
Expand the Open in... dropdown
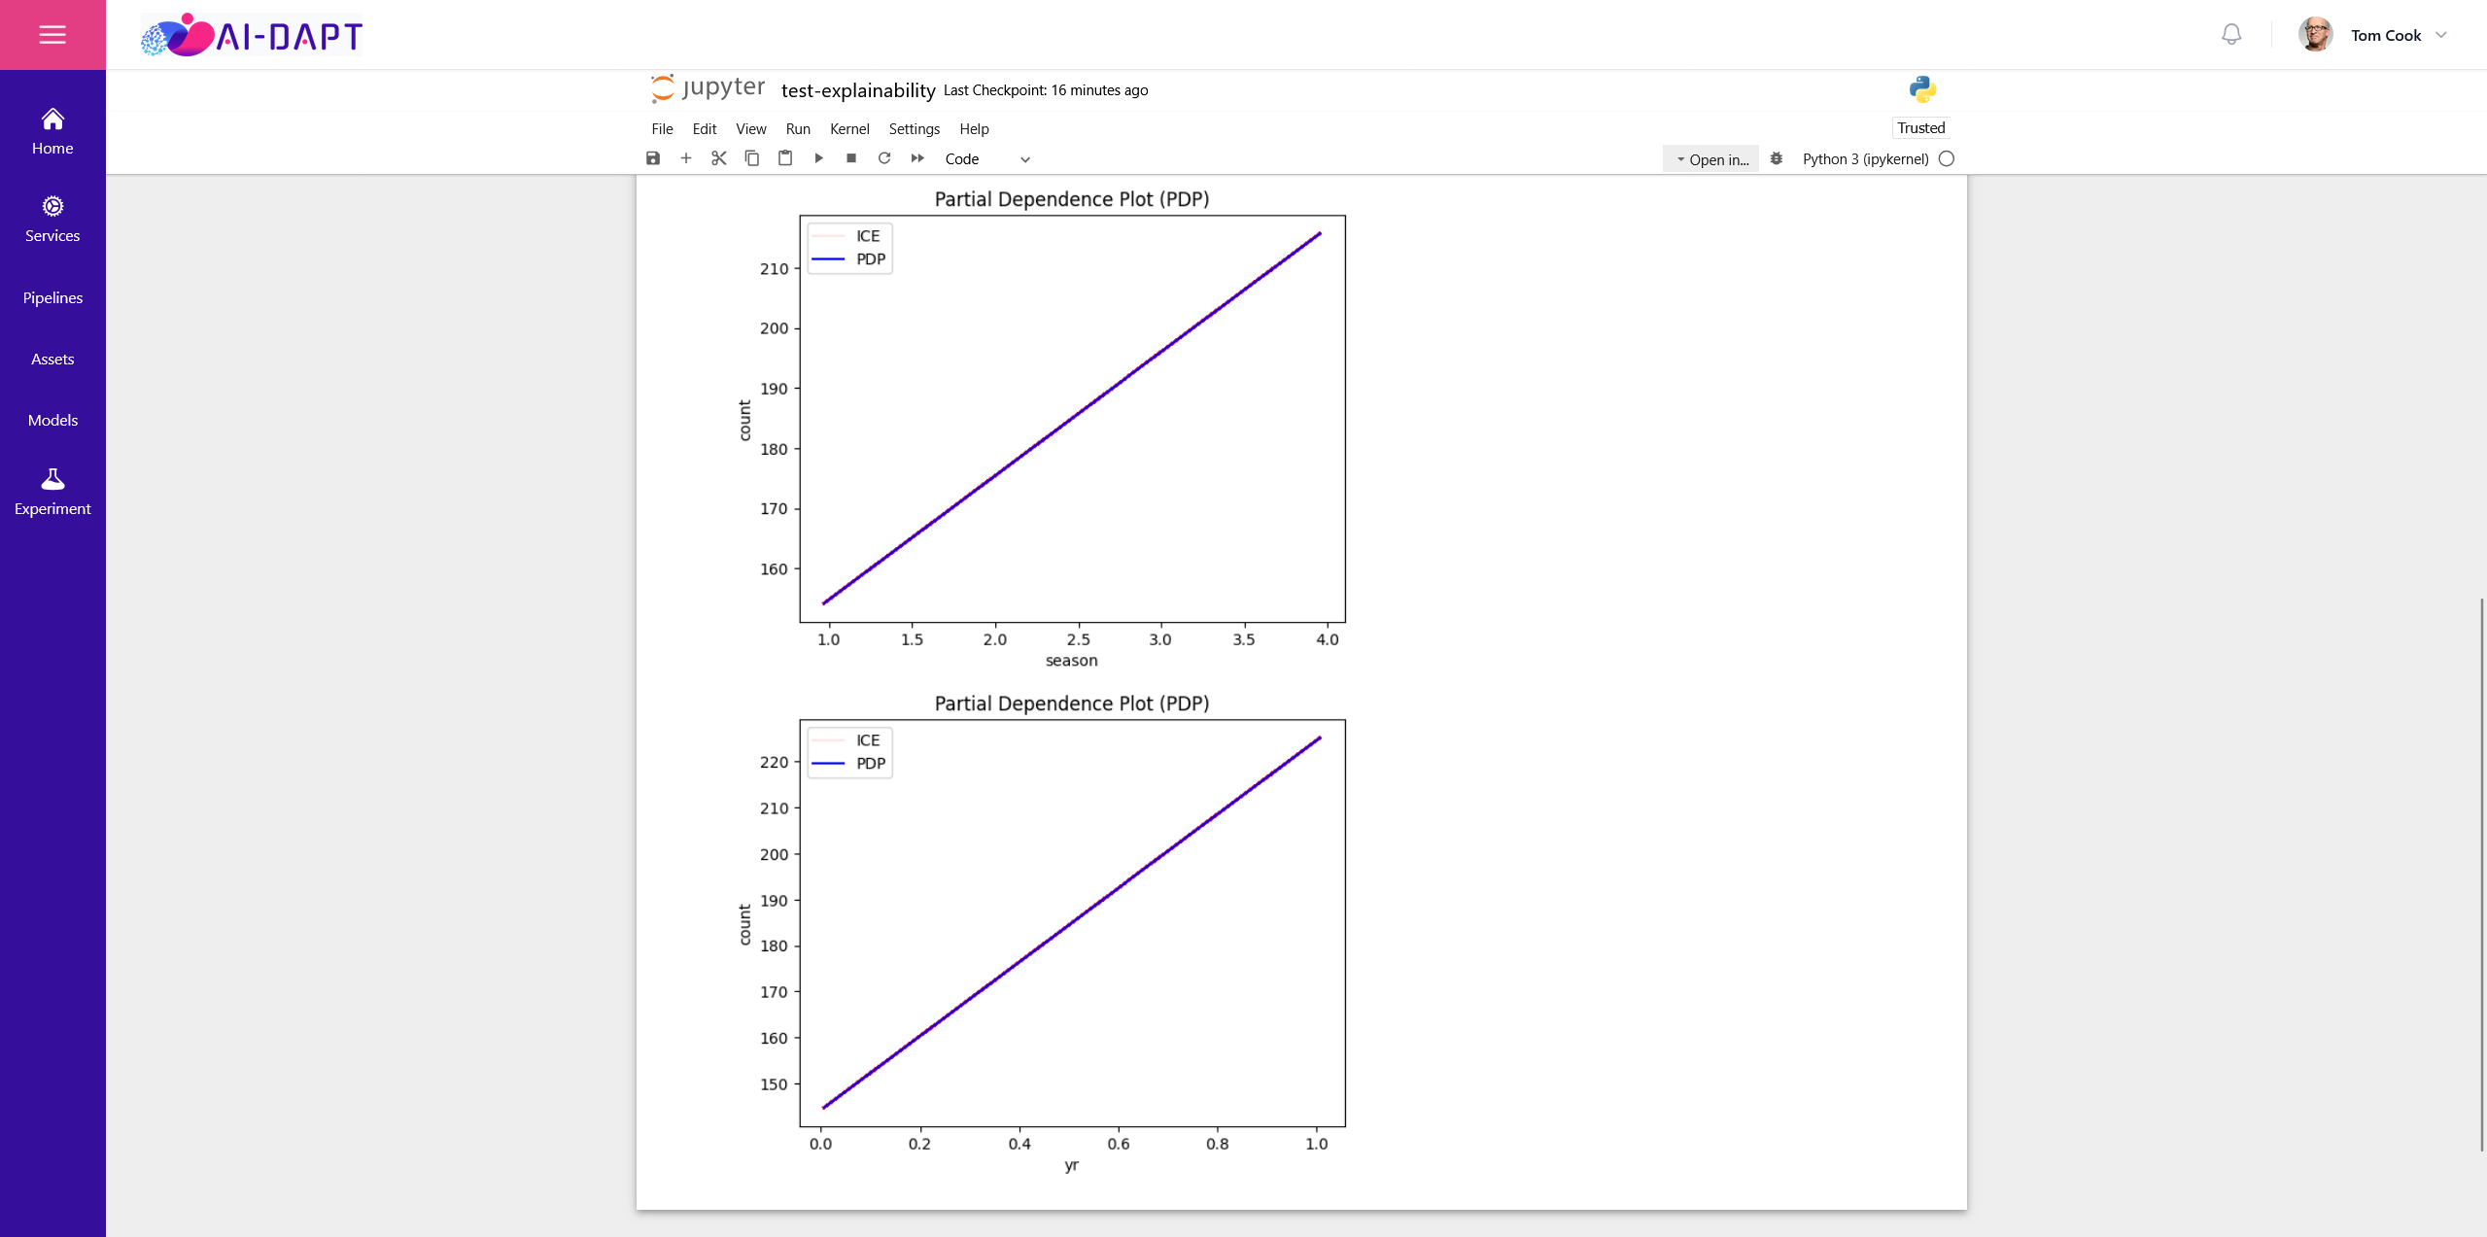[1711, 159]
